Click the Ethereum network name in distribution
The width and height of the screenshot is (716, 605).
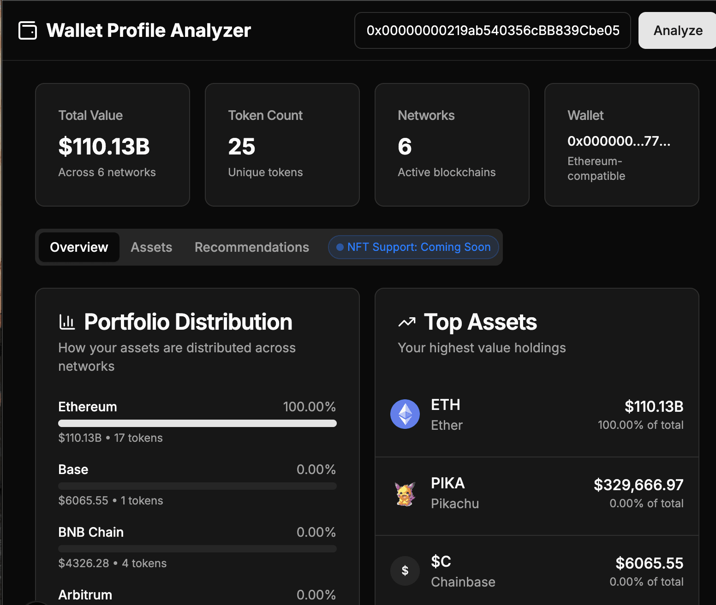point(88,407)
